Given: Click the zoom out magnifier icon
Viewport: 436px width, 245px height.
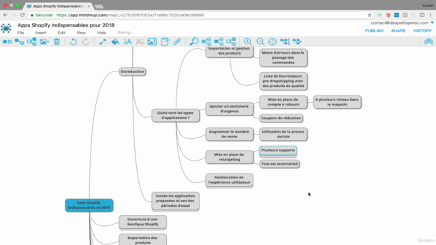Looking at the screenshot, I should [x=260, y=42].
